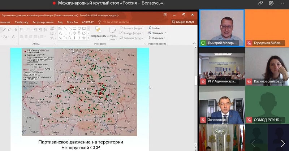Expand Shape Fill (Заливка фигуры) dropdown
Screen dimensions: 289x151
tap(133, 28)
